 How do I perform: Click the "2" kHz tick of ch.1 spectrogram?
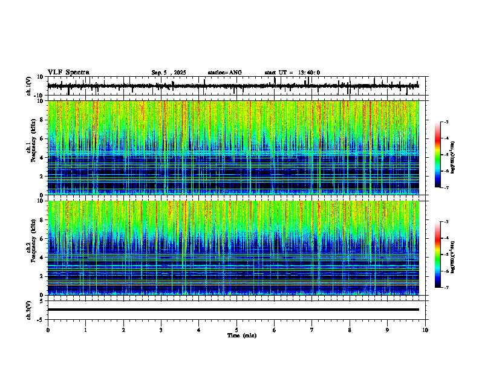coord(42,177)
